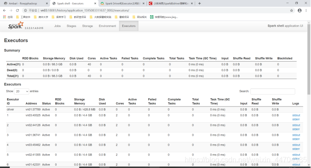The image size is (311, 168).
Task: Open the jieg... navigation bookmark
Action: point(164,17)
